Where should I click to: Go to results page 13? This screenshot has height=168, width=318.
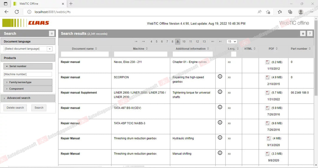point(204,41)
